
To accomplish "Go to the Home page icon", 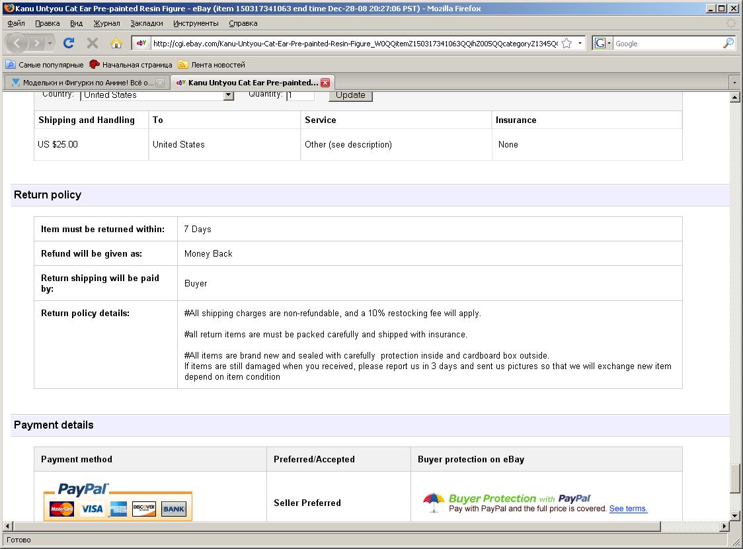I will pos(116,43).
